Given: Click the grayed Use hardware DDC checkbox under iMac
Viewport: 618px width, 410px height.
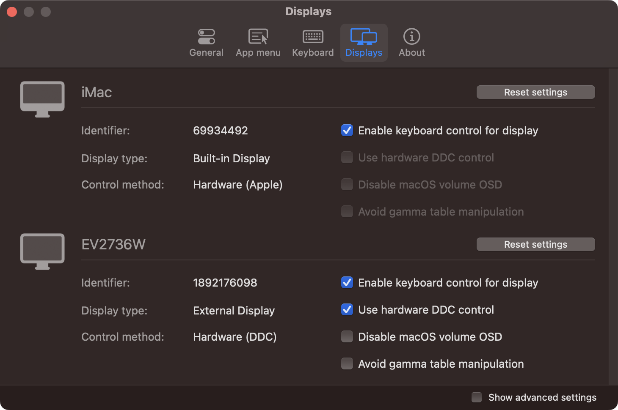Looking at the screenshot, I should coord(347,157).
